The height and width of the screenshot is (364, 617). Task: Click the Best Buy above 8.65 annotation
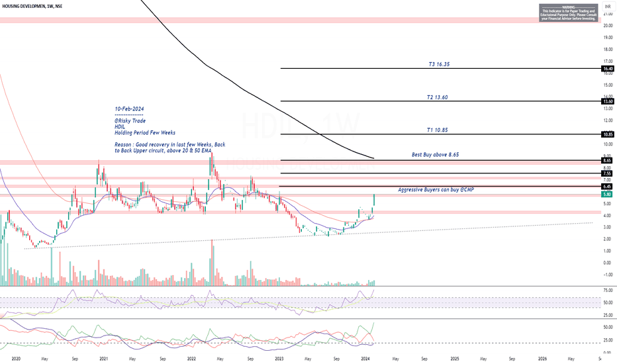pos(435,155)
